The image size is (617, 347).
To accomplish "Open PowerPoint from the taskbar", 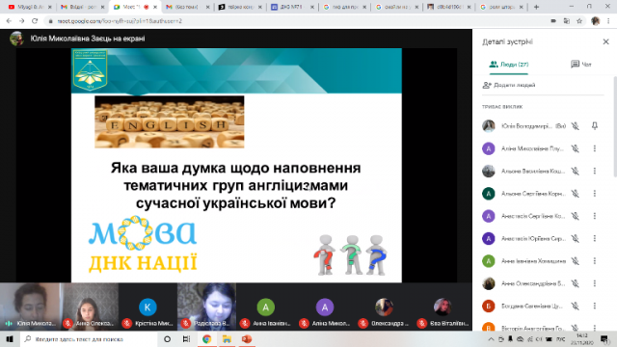I will (247, 338).
